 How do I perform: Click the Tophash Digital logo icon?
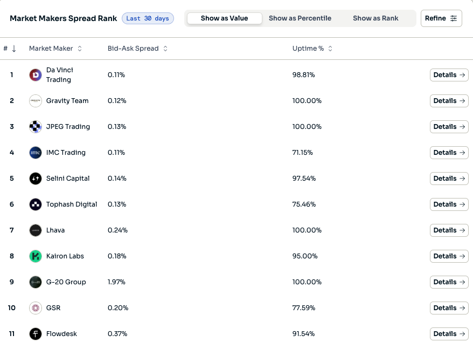(x=36, y=204)
